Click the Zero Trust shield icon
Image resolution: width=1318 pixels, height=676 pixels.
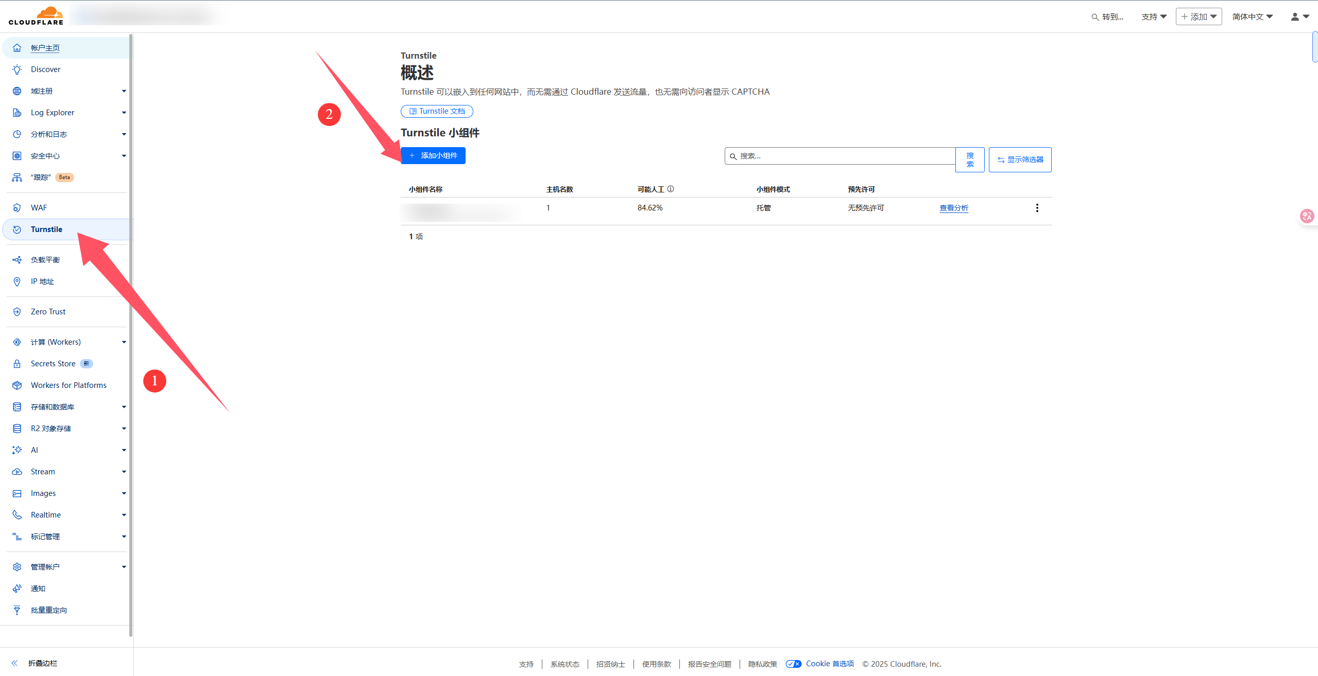pos(17,312)
